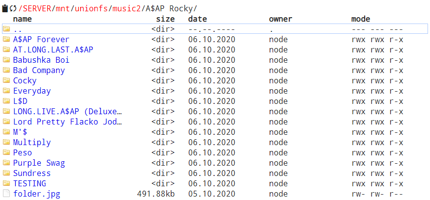Open the M'$ folder
Viewport: 430px width, 200px height.
click(20, 132)
